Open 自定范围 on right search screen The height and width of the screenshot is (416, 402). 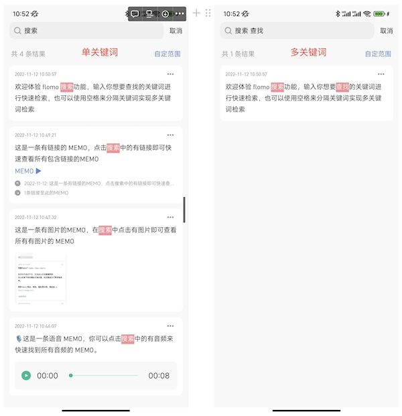click(x=378, y=54)
